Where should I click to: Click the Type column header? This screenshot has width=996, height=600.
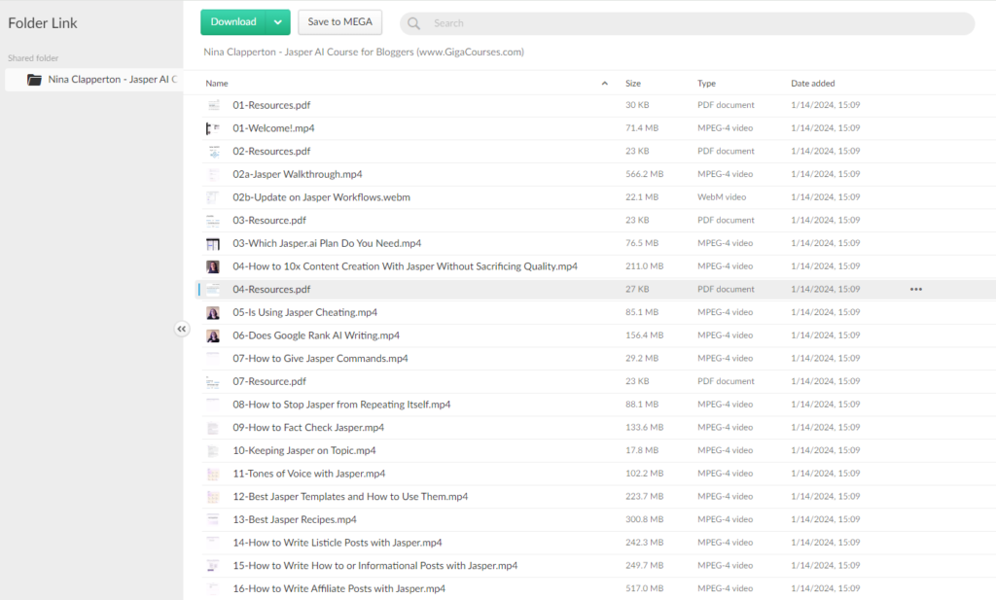707,84
